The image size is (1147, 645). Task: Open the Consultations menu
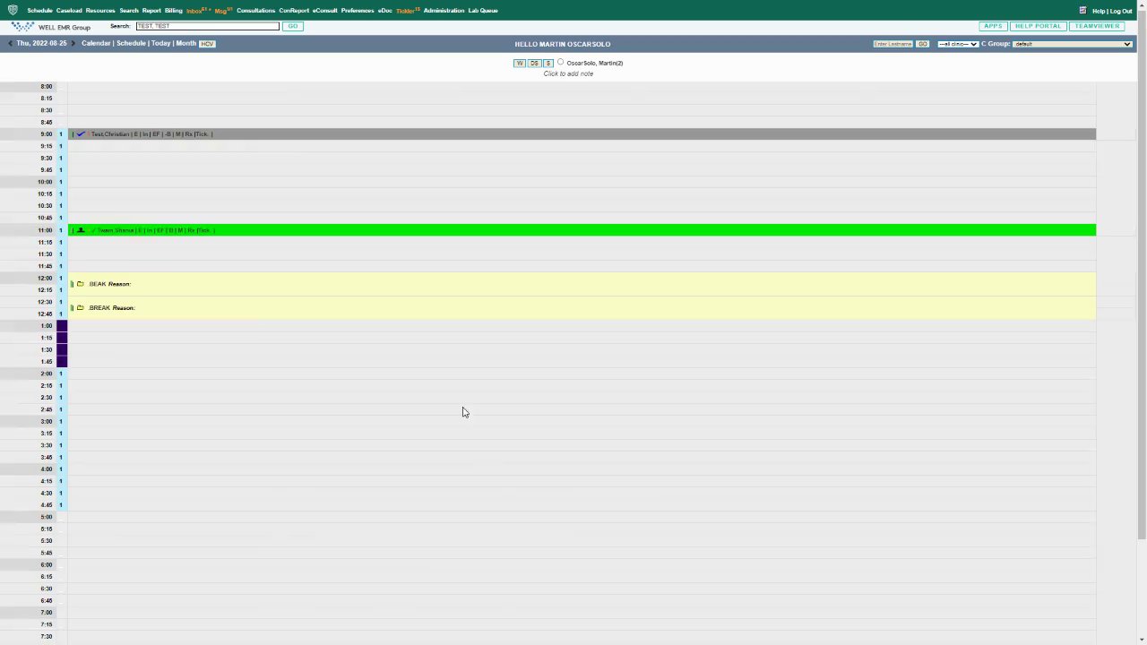point(255,11)
